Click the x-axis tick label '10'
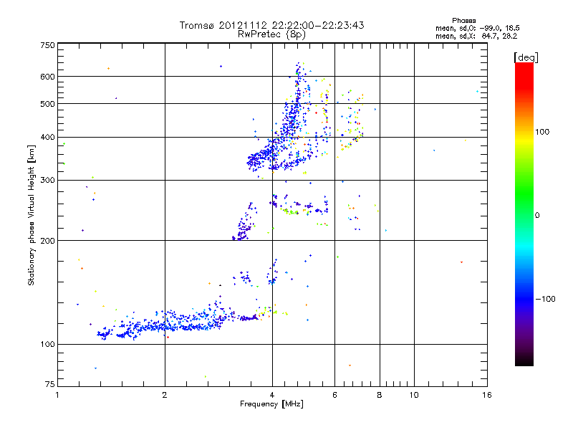Image resolution: width=573 pixels, height=430 pixels. 414,395
